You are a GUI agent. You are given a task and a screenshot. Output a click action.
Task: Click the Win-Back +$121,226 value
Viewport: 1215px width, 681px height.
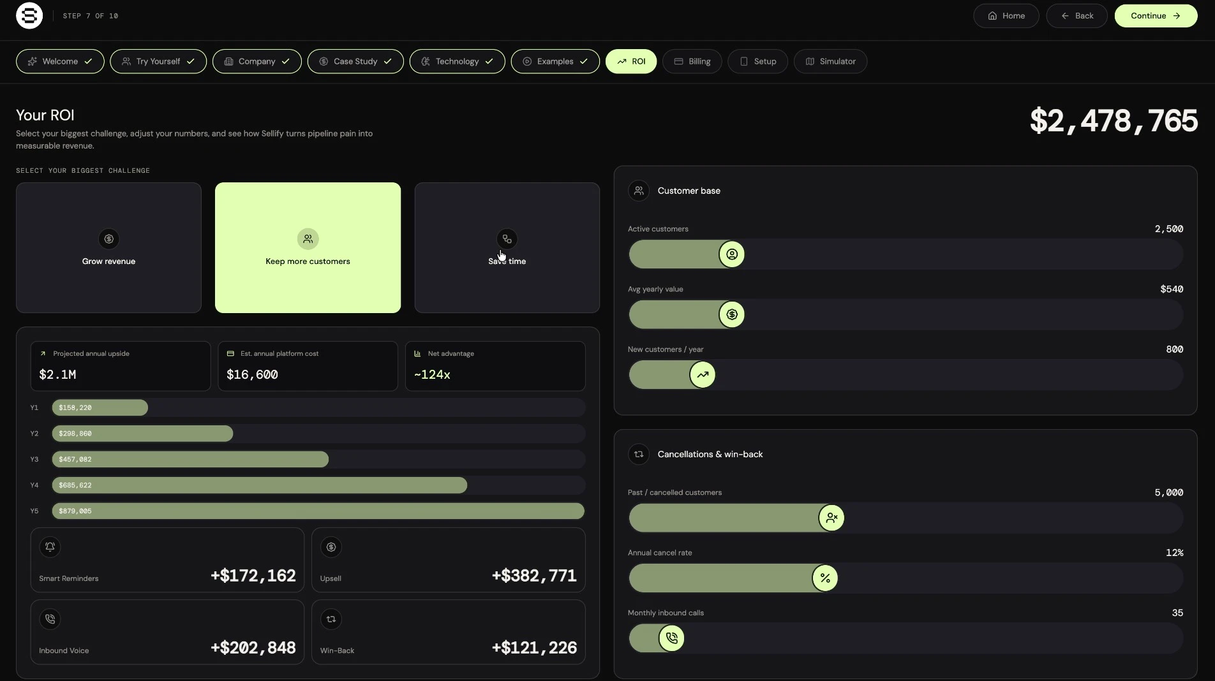[x=534, y=648]
